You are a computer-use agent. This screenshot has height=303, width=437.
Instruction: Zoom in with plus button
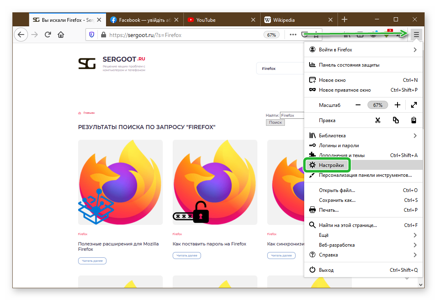tap(397, 105)
